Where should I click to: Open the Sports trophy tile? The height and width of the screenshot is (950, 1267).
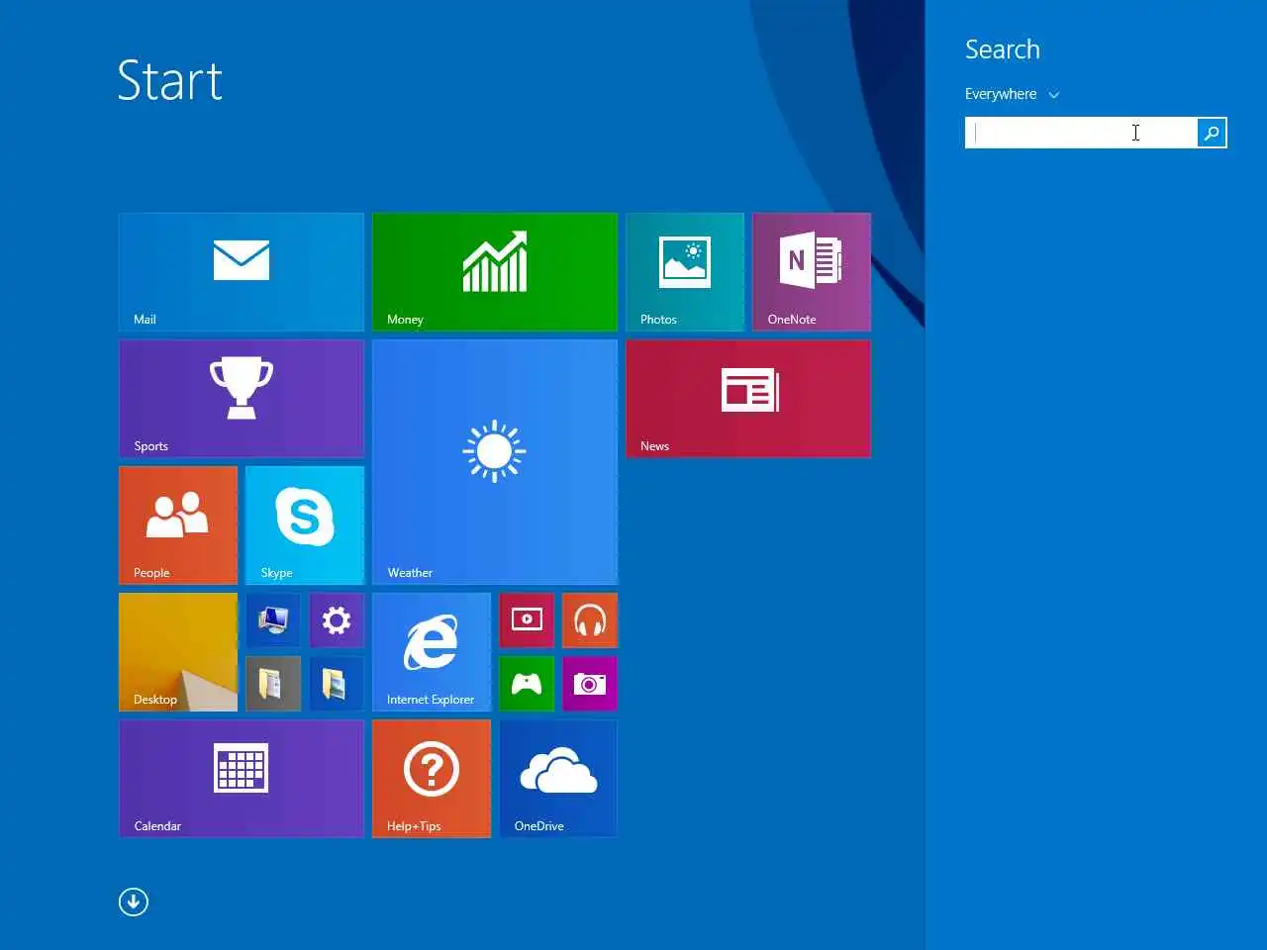[x=242, y=399]
